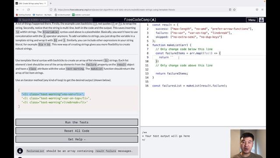Reload the page with the refresh icon

point(28,10)
